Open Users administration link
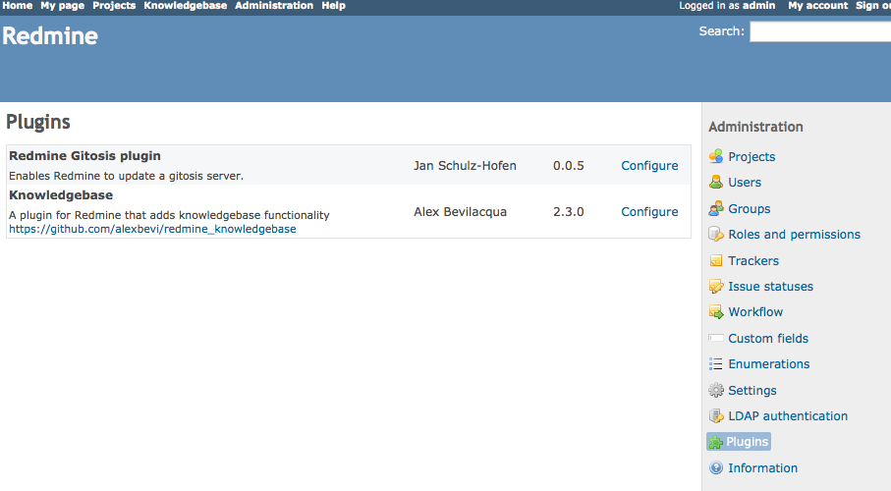 coord(745,183)
